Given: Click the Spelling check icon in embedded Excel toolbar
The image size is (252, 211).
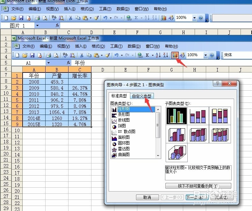Looking at the screenshot, I should [x=65, y=55].
